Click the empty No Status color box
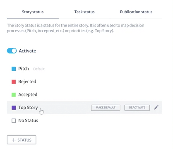 pyautogui.click(x=14, y=120)
